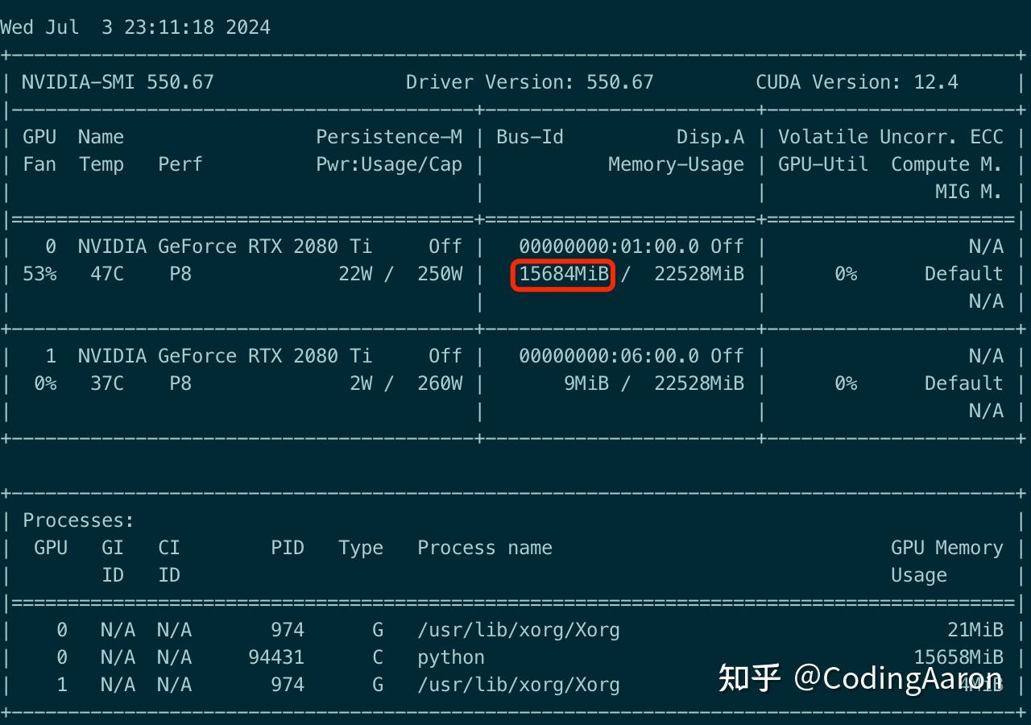Click the timestamp Wed Jul 3 23:11:18 2024
Image resolution: width=1031 pixels, height=725 pixels.
tap(135, 27)
